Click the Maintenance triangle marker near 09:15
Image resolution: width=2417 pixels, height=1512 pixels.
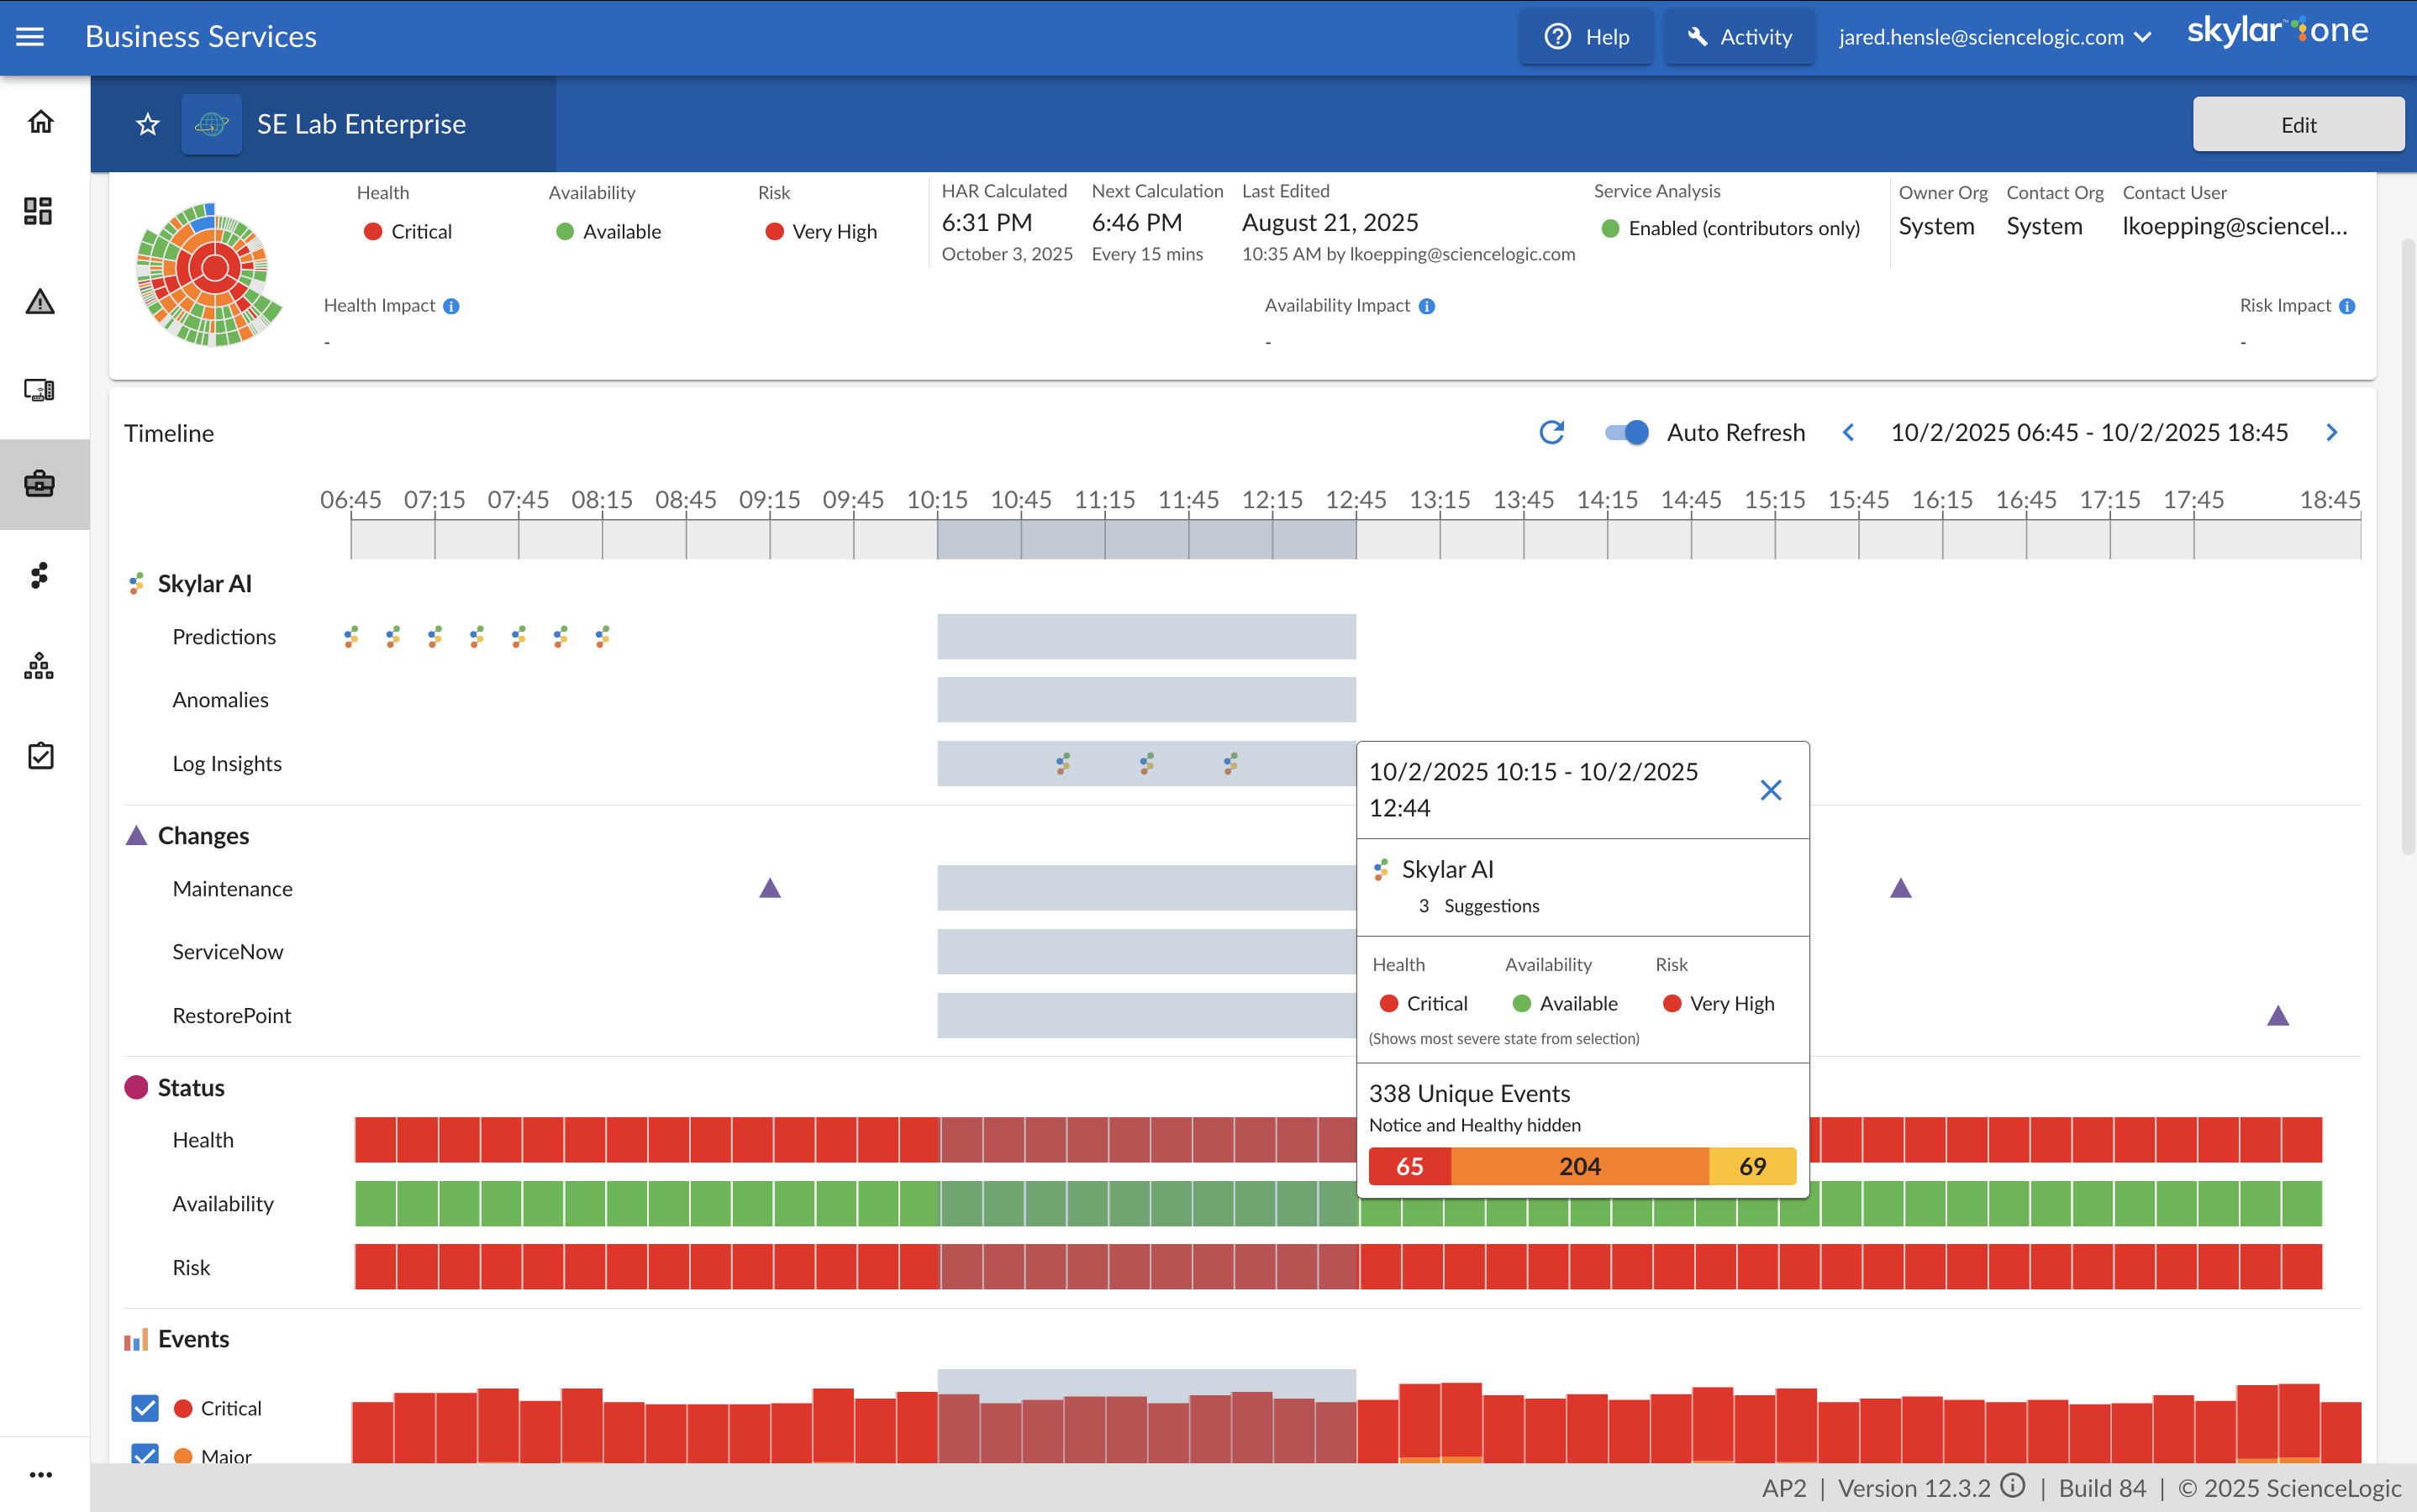pos(769,888)
